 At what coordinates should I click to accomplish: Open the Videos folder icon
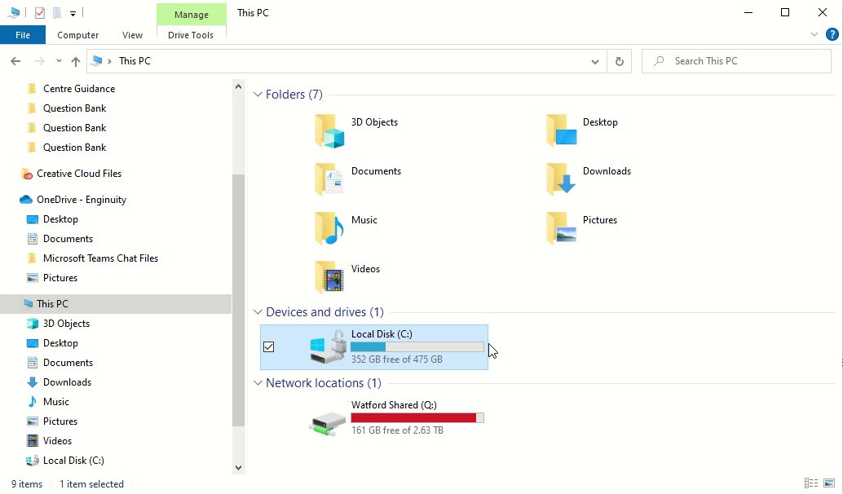click(329, 277)
